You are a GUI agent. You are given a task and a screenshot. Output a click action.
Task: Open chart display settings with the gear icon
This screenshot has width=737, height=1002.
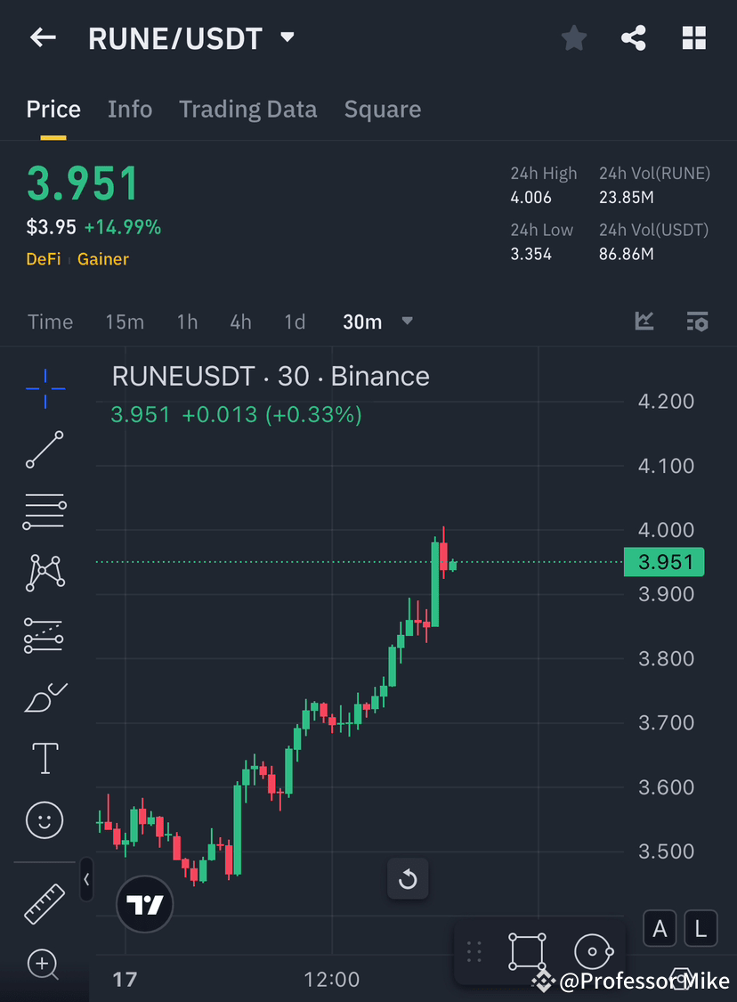(697, 322)
